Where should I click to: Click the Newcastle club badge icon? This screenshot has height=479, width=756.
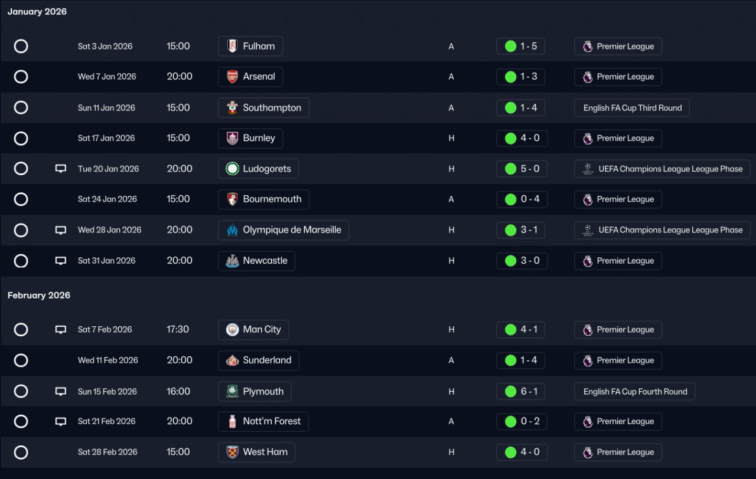[232, 261]
